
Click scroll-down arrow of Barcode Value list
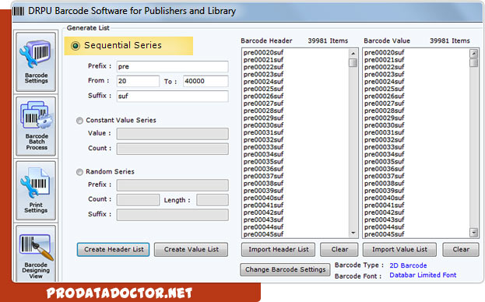pyautogui.click(x=473, y=233)
